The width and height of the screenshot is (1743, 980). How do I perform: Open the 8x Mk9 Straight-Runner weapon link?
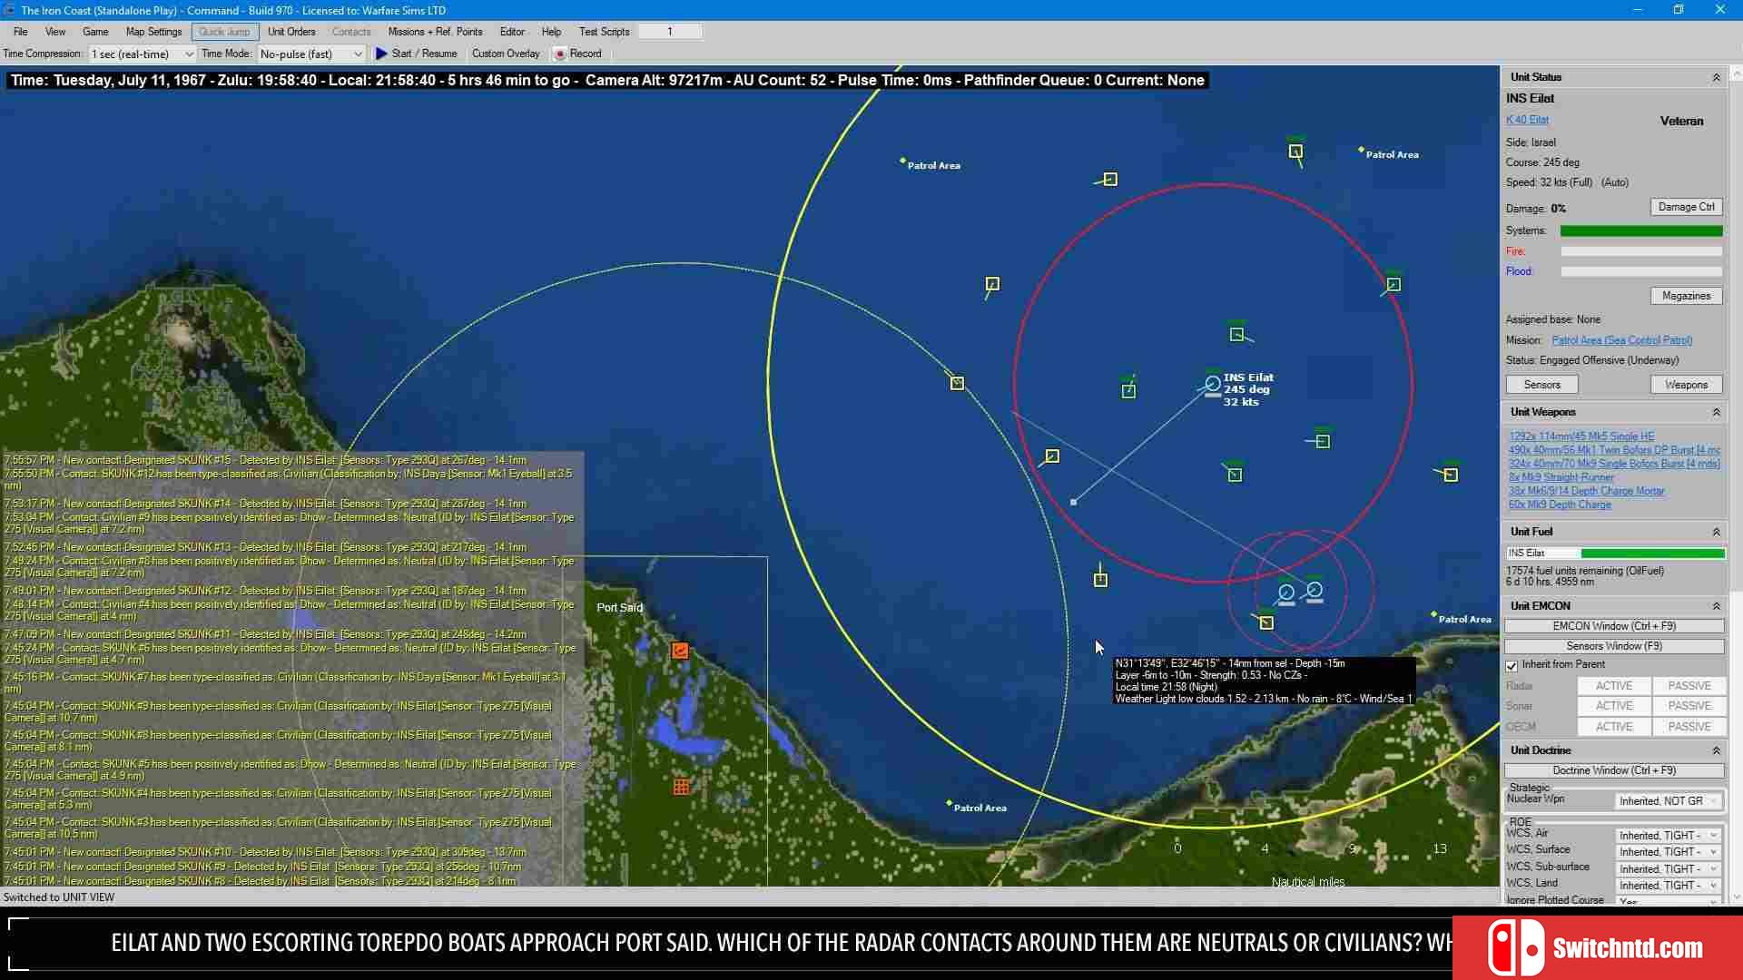tap(1561, 477)
